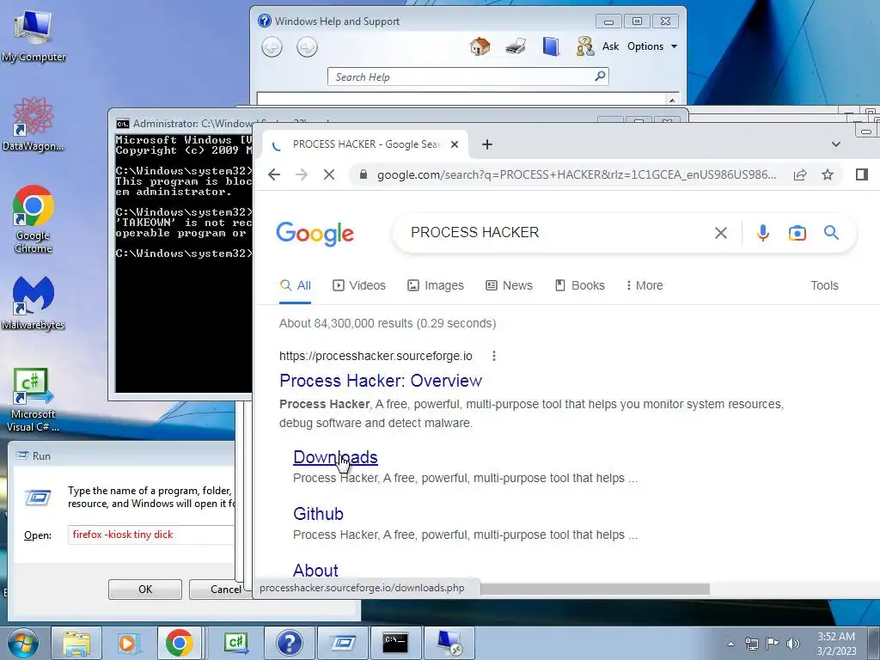The image size is (880, 660).
Task: Open Remote Desktop taskbar icon
Action: coord(449,643)
